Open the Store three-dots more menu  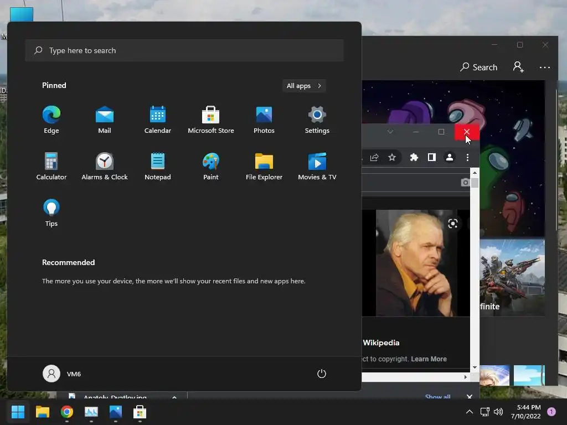pyautogui.click(x=545, y=67)
